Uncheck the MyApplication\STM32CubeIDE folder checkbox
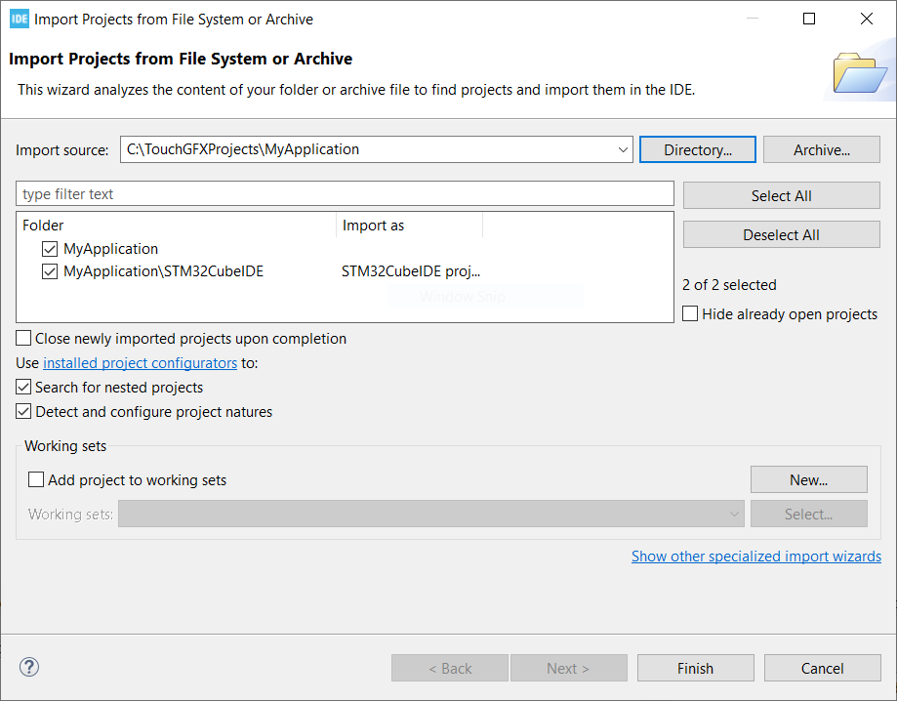The image size is (897, 701). (50, 271)
